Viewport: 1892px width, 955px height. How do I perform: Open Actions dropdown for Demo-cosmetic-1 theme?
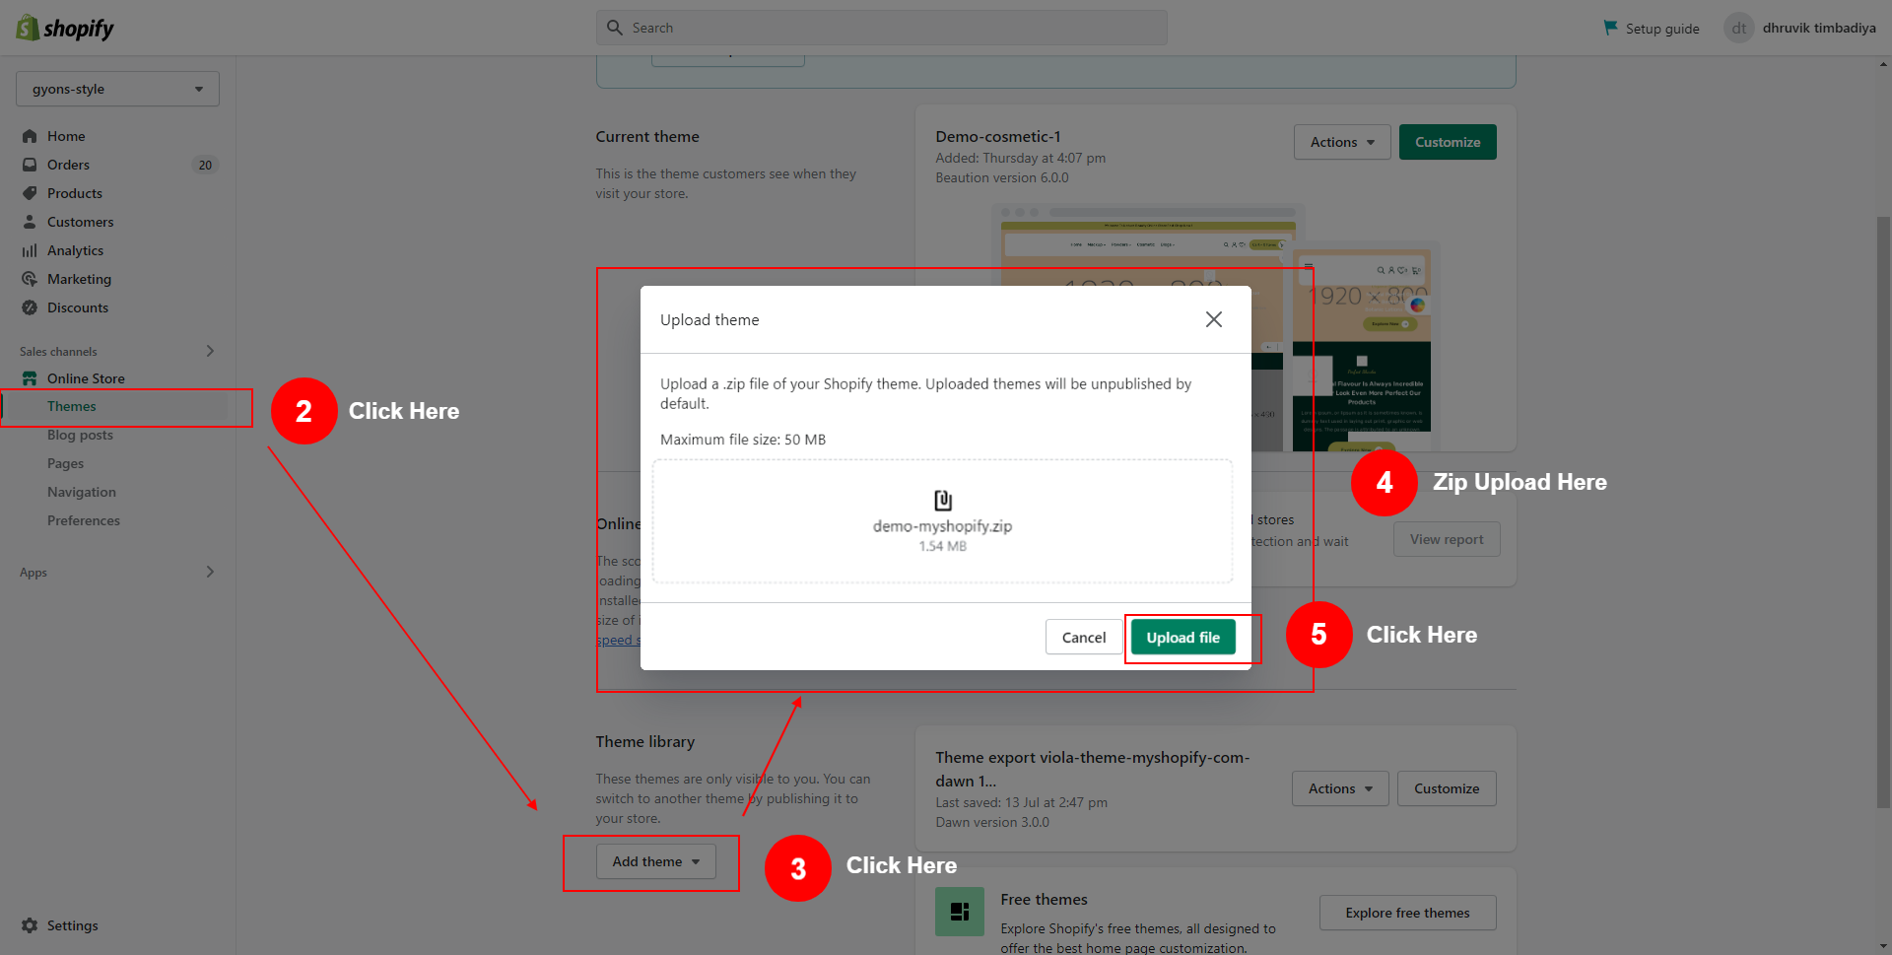coord(1341,142)
